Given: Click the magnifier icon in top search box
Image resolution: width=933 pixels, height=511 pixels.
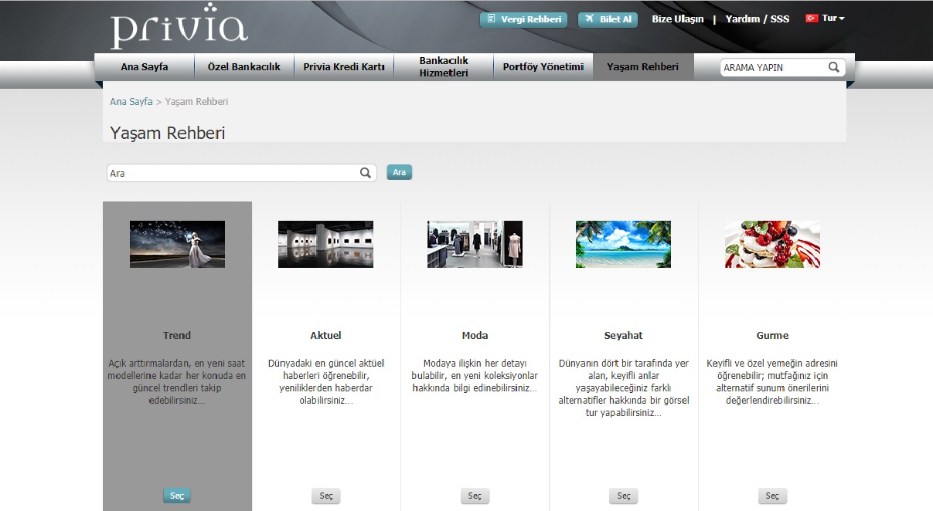Looking at the screenshot, I should 833,67.
